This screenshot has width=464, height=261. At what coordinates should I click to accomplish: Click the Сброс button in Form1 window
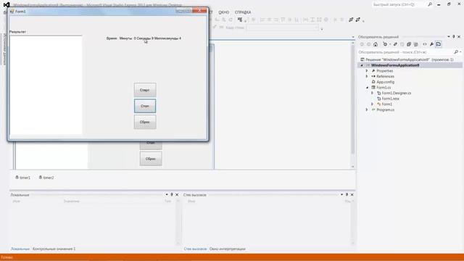pyautogui.click(x=145, y=122)
